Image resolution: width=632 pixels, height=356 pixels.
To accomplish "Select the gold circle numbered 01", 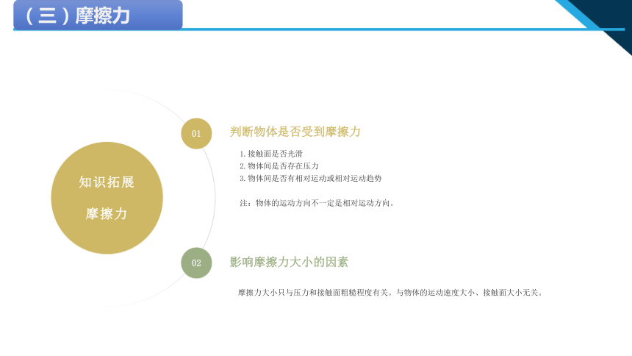I will (196, 134).
